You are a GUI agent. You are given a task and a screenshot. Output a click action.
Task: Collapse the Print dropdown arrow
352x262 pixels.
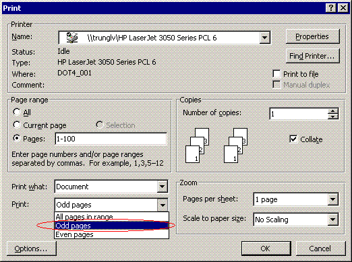coord(163,205)
